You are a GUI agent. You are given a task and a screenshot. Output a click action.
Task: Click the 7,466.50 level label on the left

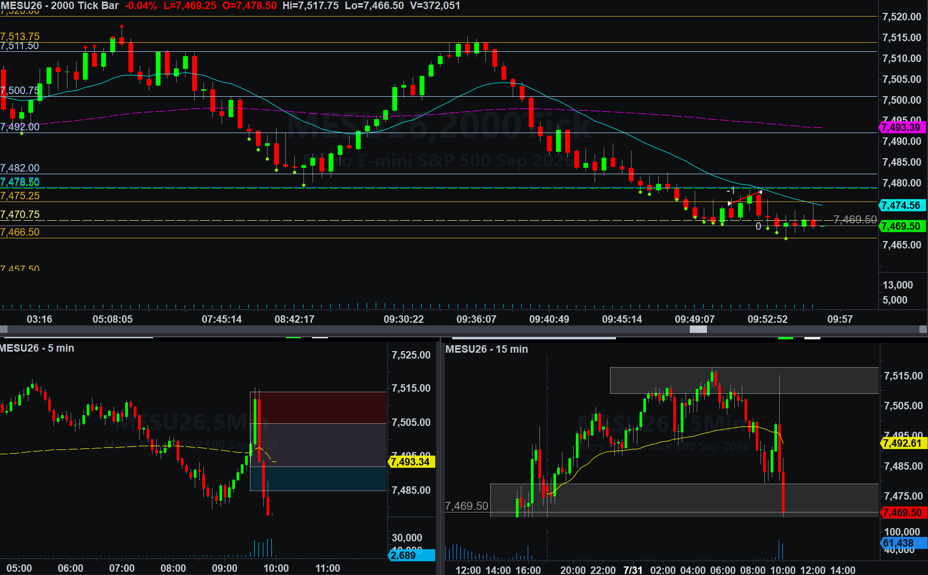pos(20,232)
